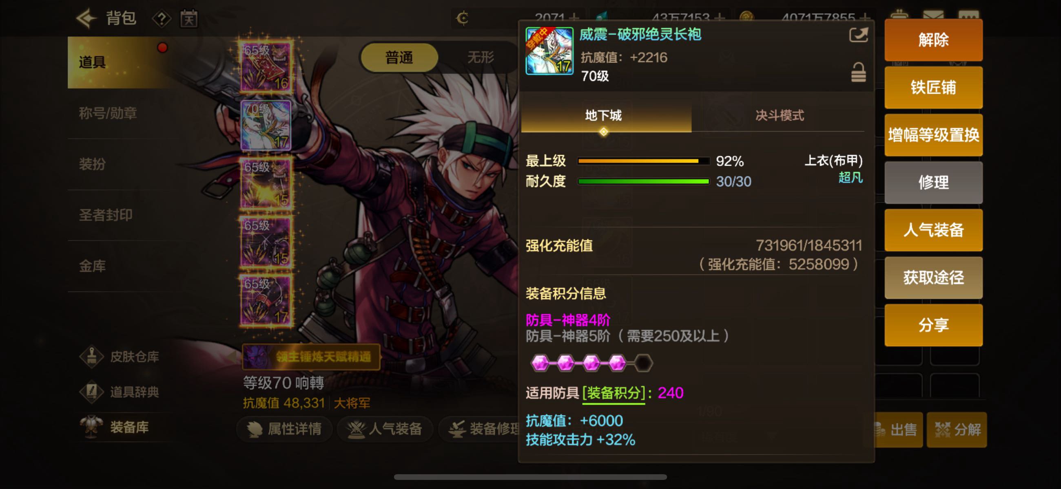Click the 最上级 92% quality bar
The width and height of the screenshot is (1061, 489).
[x=643, y=161]
